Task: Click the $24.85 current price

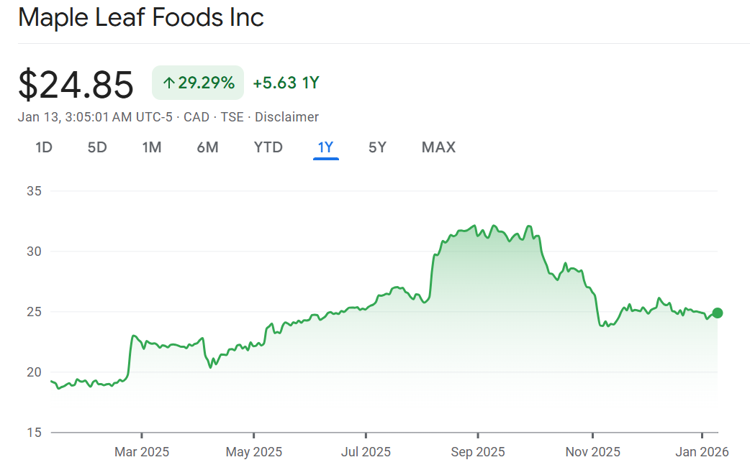Action: click(76, 84)
